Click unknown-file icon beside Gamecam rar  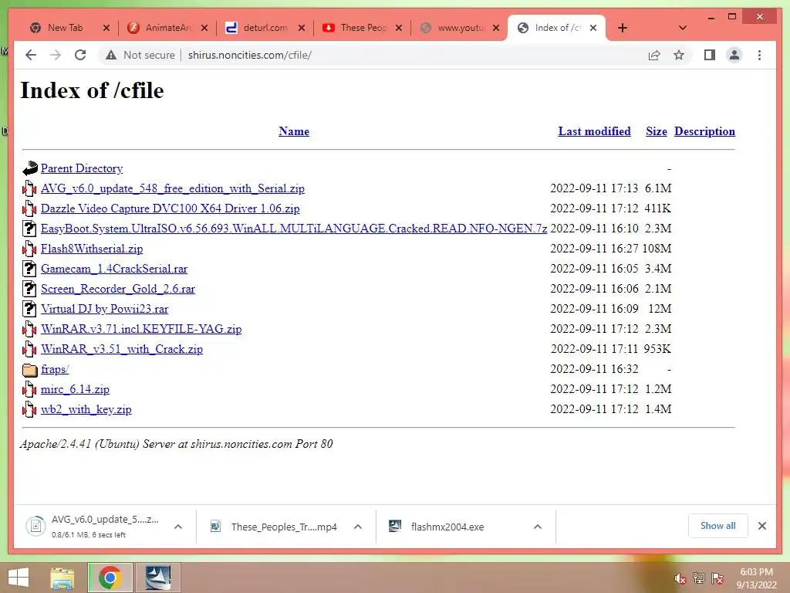[30, 268]
